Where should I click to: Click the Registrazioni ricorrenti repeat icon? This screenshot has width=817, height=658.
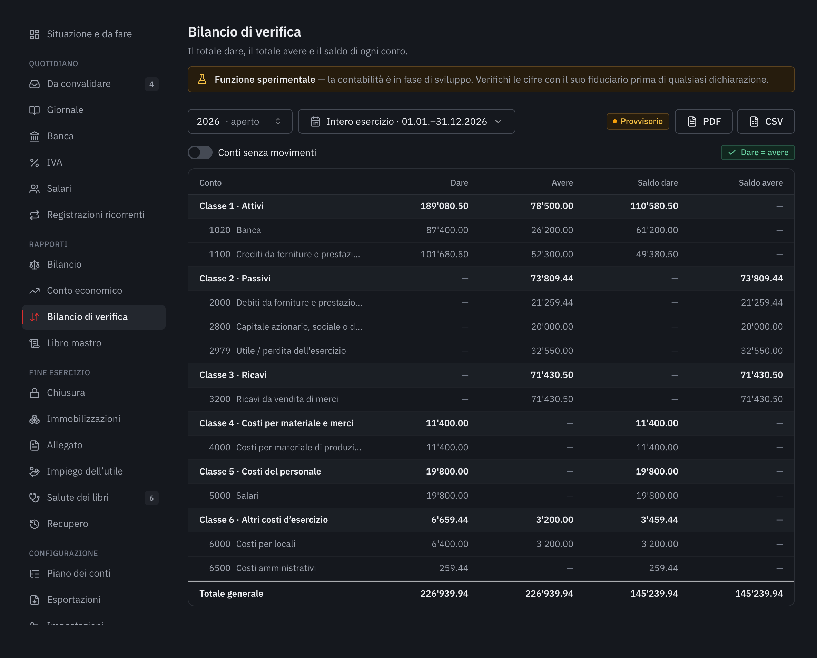click(35, 215)
